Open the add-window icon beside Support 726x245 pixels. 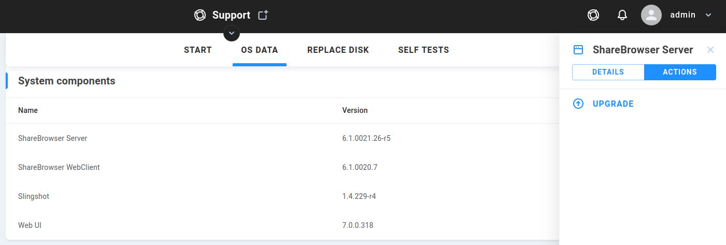point(263,15)
